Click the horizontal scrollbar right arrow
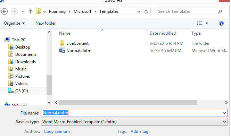 click(x=226, y=102)
